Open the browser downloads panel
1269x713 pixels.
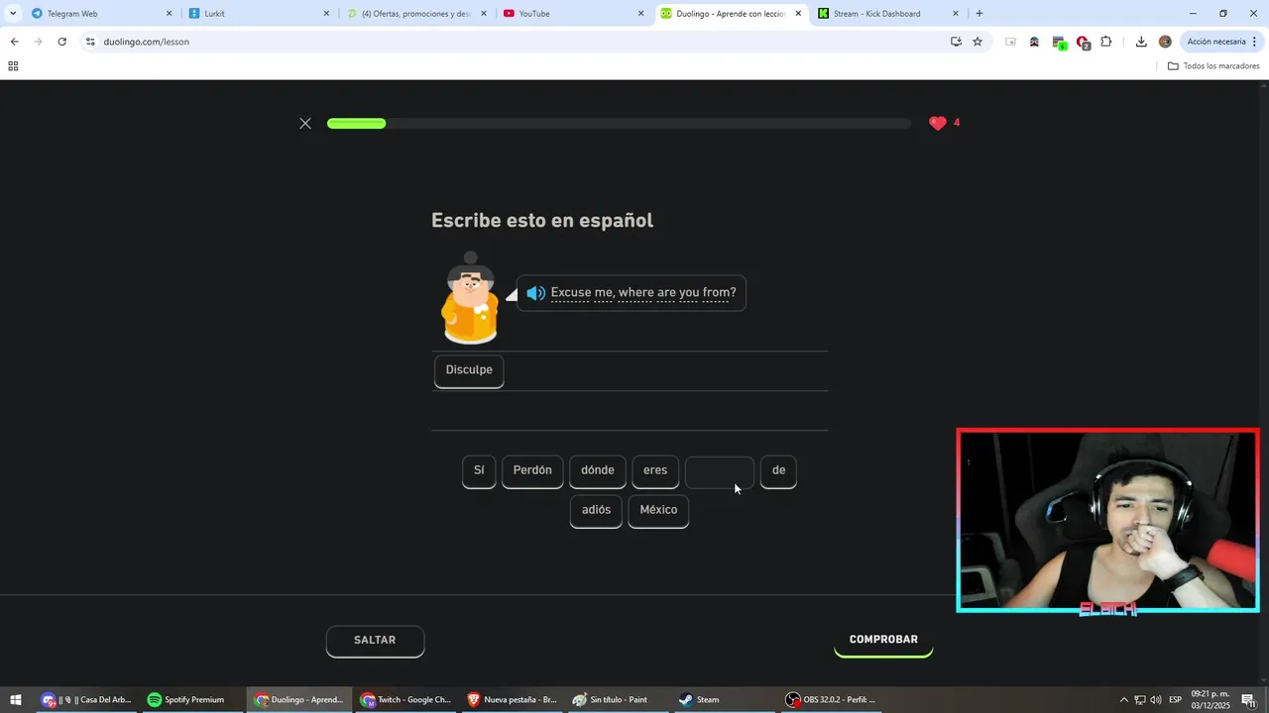[1141, 42]
